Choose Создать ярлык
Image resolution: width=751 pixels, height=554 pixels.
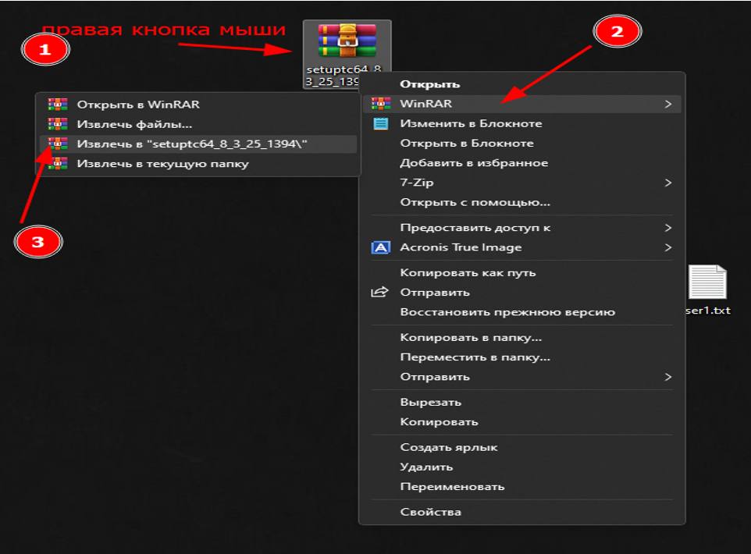(522, 447)
